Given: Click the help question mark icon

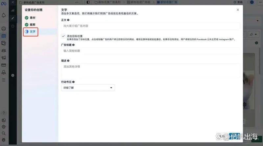Looking at the screenshot, I should pos(4,113).
